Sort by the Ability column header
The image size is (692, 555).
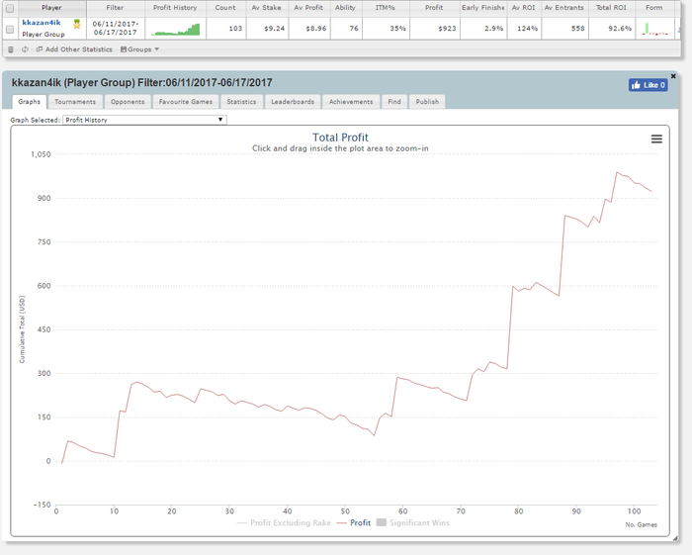(346, 8)
